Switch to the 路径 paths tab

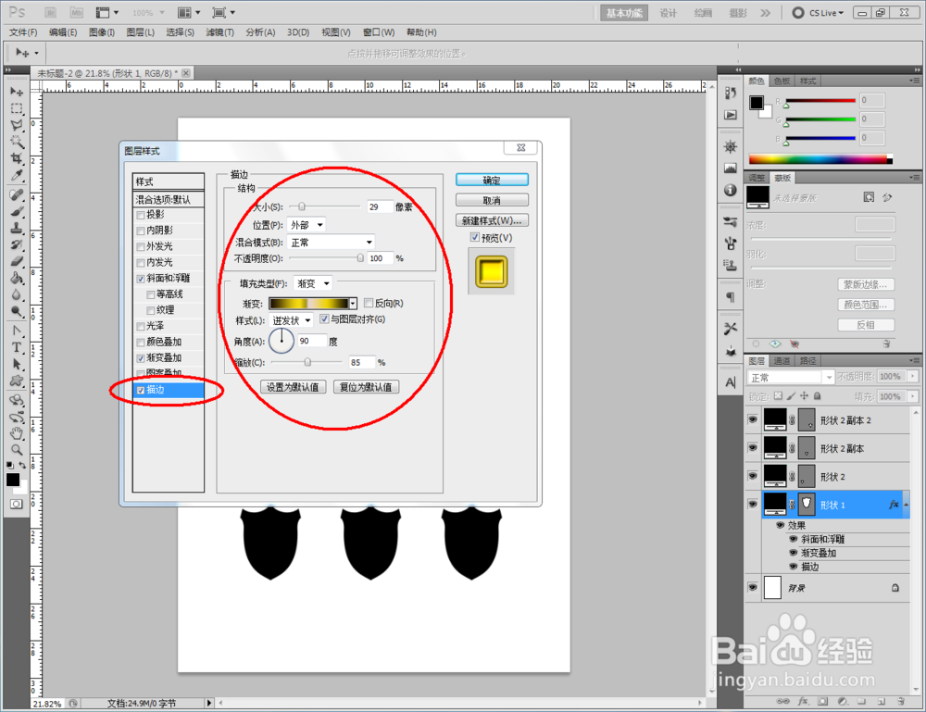pos(807,361)
